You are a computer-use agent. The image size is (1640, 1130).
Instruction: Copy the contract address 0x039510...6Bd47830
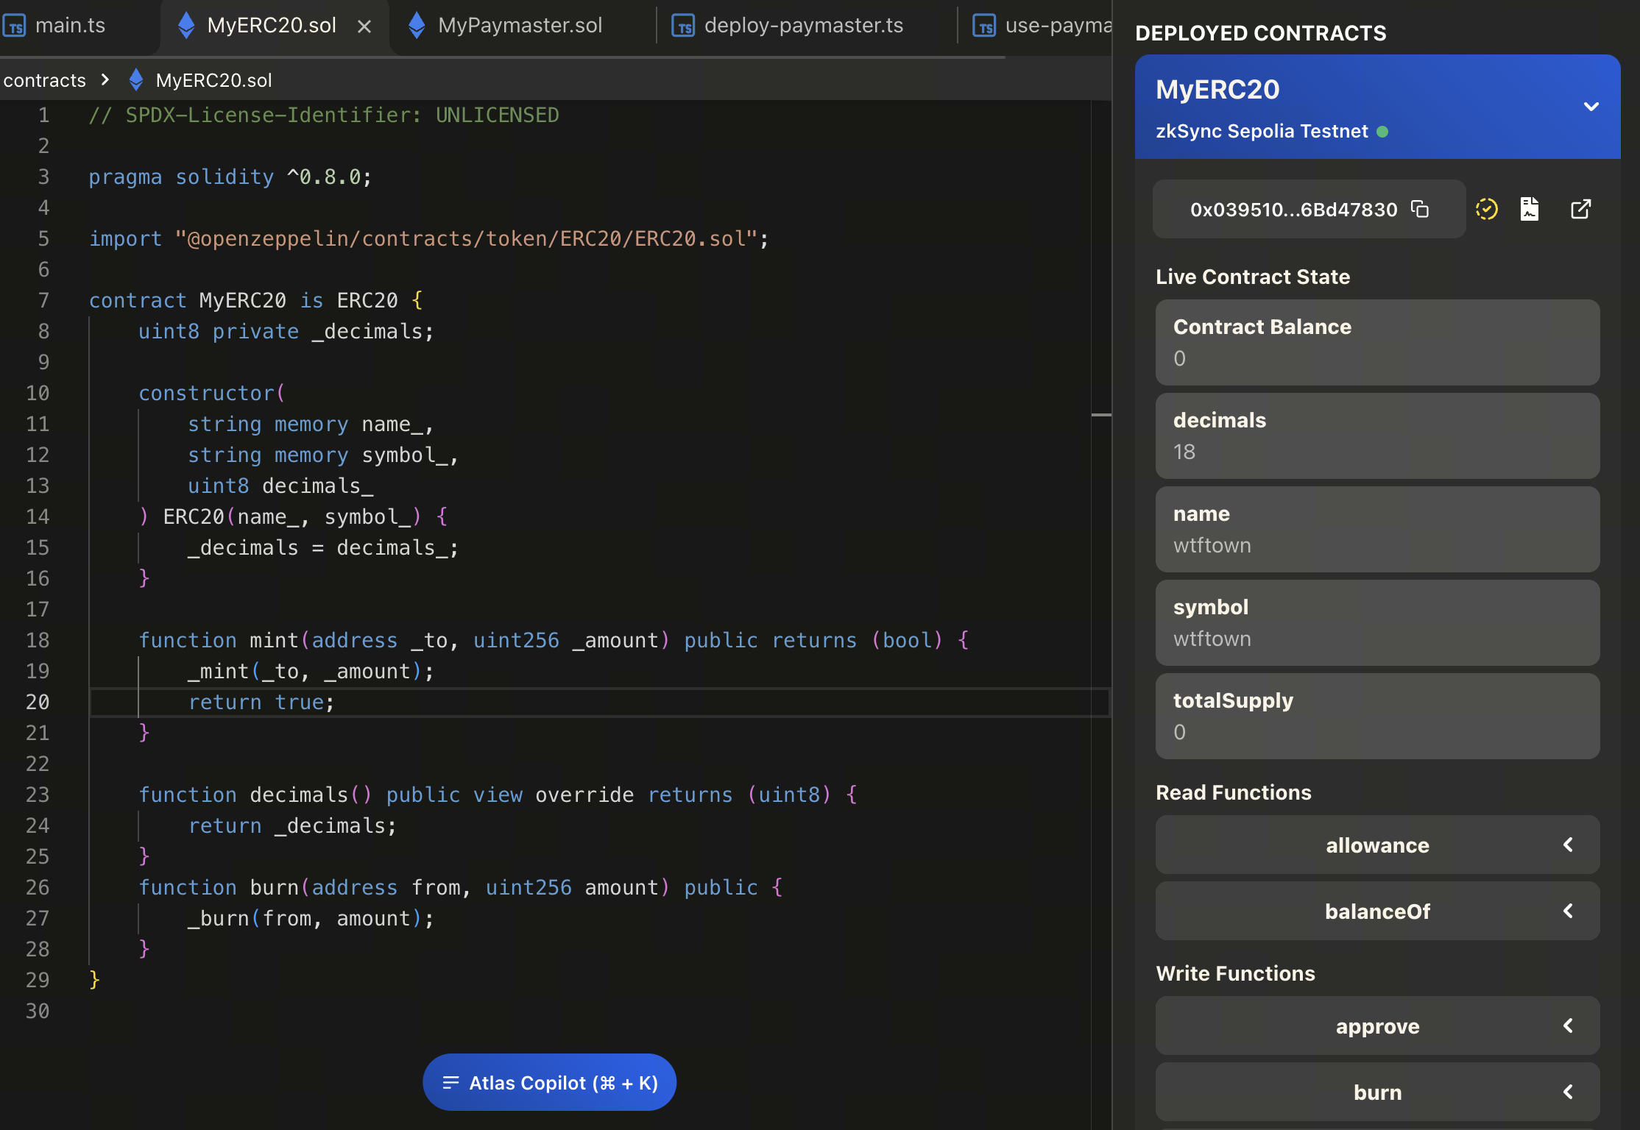[1420, 209]
